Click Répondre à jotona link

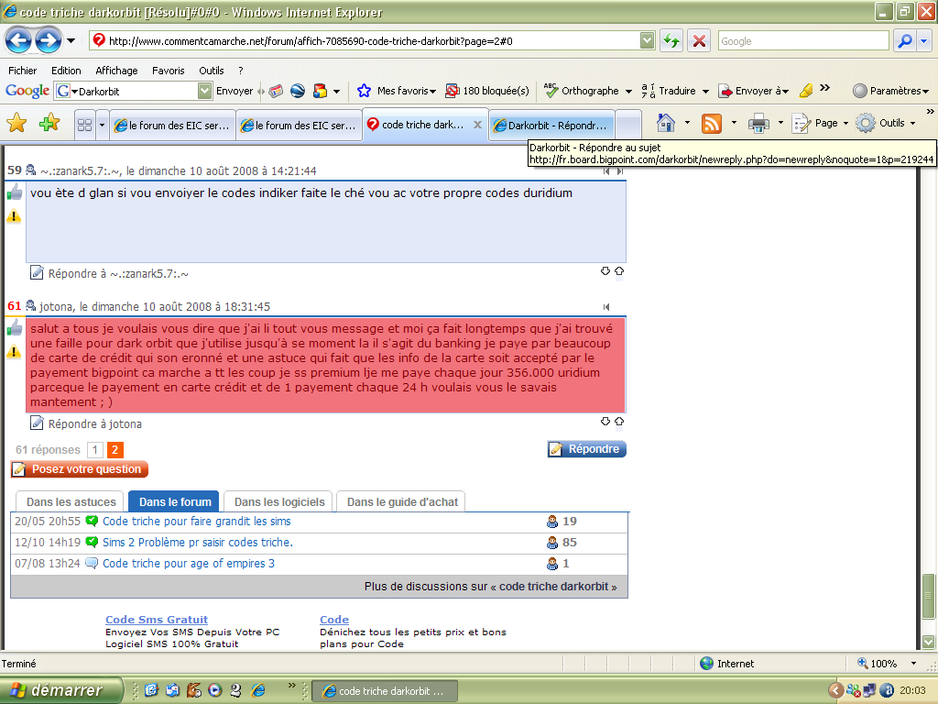(x=95, y=423)
